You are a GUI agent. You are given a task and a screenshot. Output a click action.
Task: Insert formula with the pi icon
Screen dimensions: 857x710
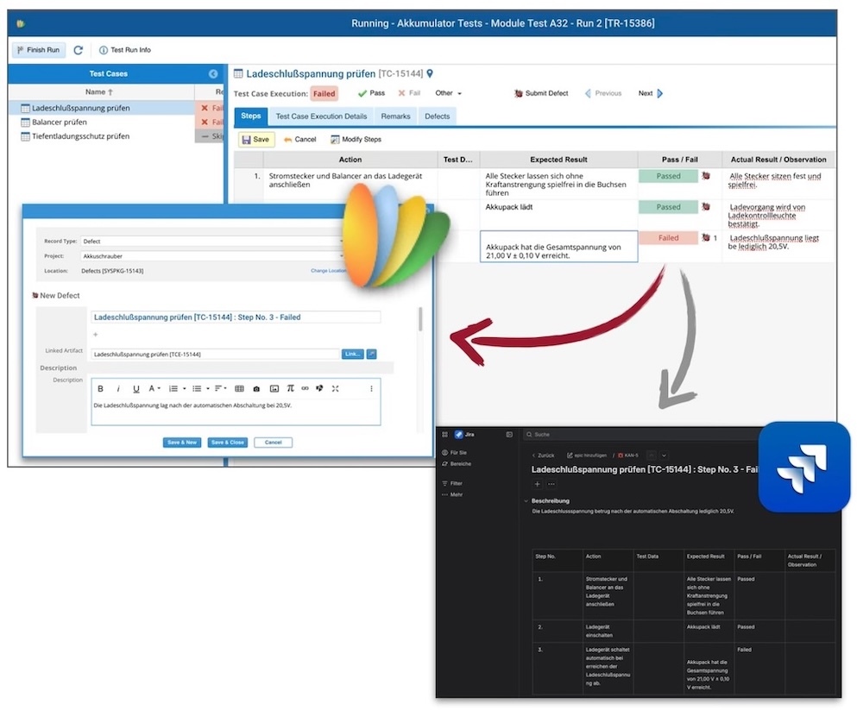290,389
